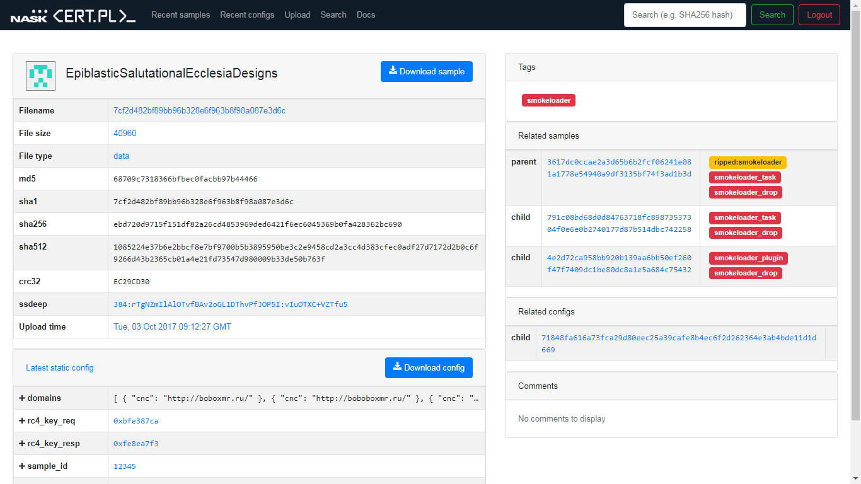
Task: Open the related config child hash link
Action: pyautogui.click(x=678, y=343)
